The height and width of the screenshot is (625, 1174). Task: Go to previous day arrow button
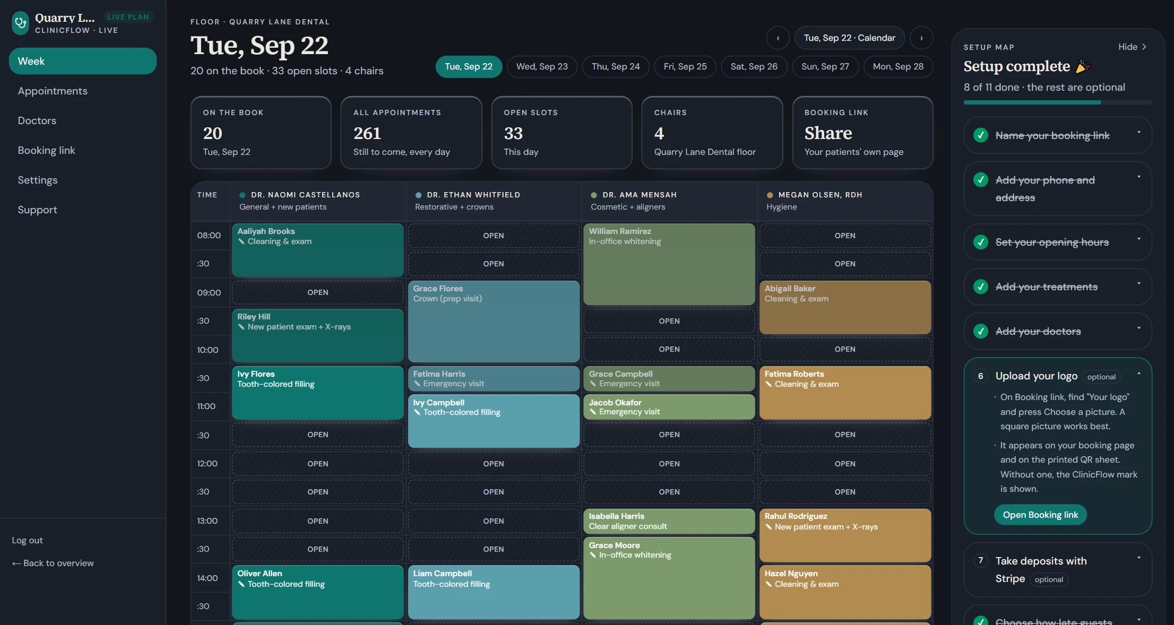[x=778, y=38]
